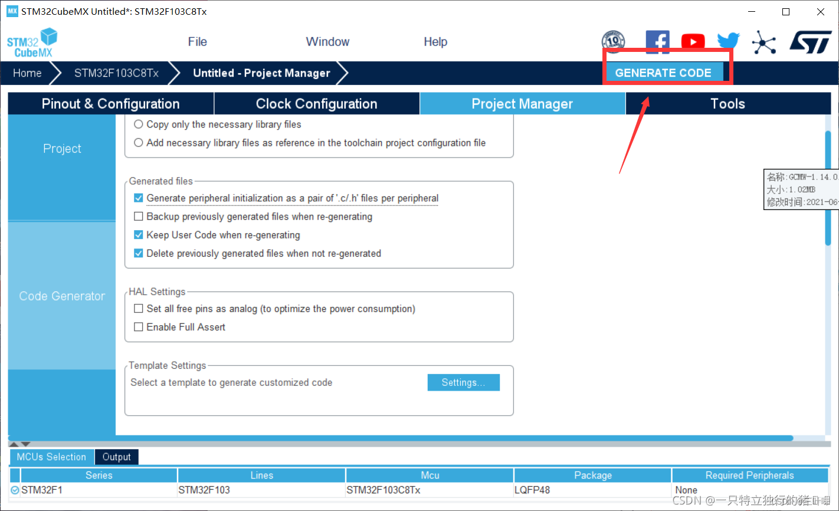Click the STM32CubeMX logo
The width and height of the screenshot is (839, 511).
[32, 42]
